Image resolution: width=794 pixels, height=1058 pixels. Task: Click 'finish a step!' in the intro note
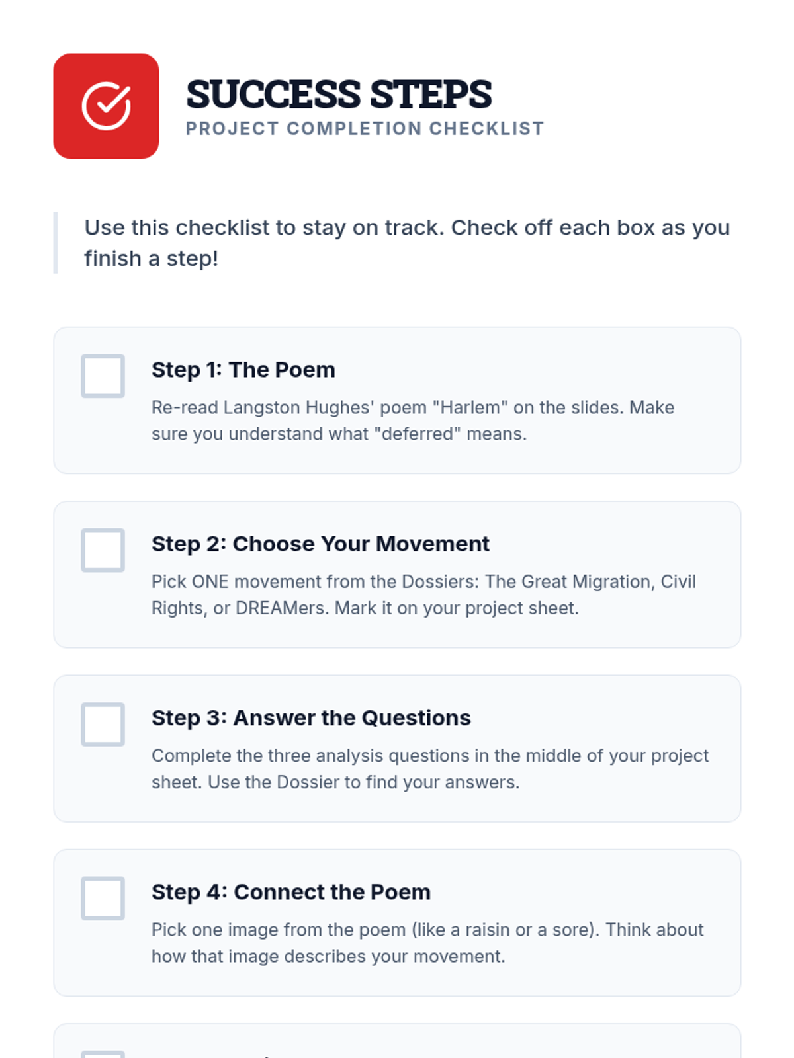(x=151, y=259)
